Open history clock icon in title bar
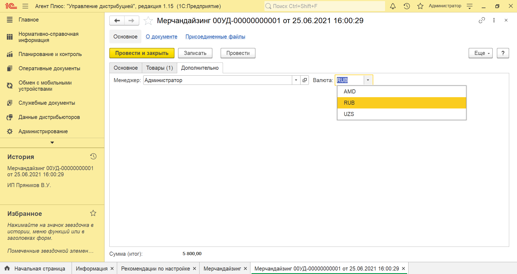 [x=407, y=6]
